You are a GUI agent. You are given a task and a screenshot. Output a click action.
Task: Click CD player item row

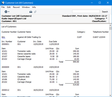coord(40,79)
